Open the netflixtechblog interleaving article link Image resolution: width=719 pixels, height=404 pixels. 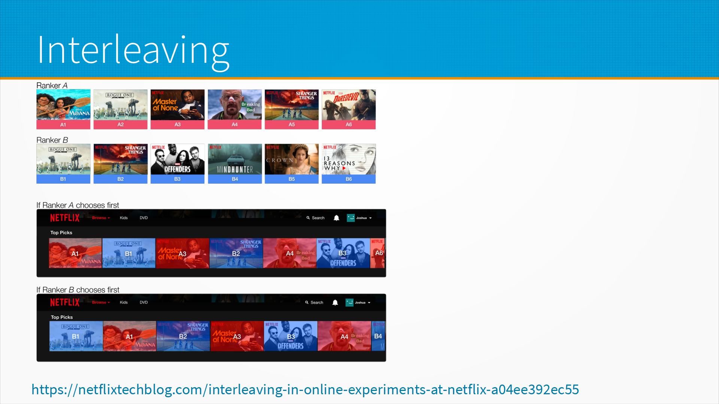point(305,389)
